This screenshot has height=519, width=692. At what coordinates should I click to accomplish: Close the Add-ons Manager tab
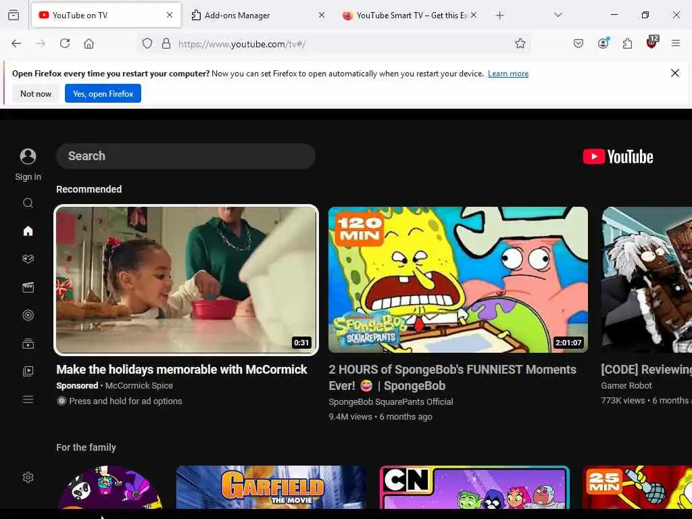point(322,15)
